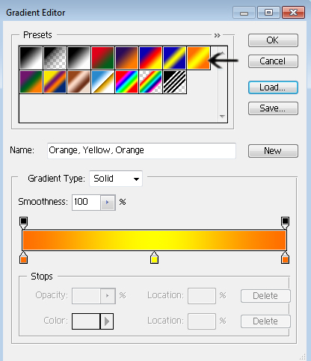
Task: Open the Smoothness slider arrow
Action: [x=108, y=203]
